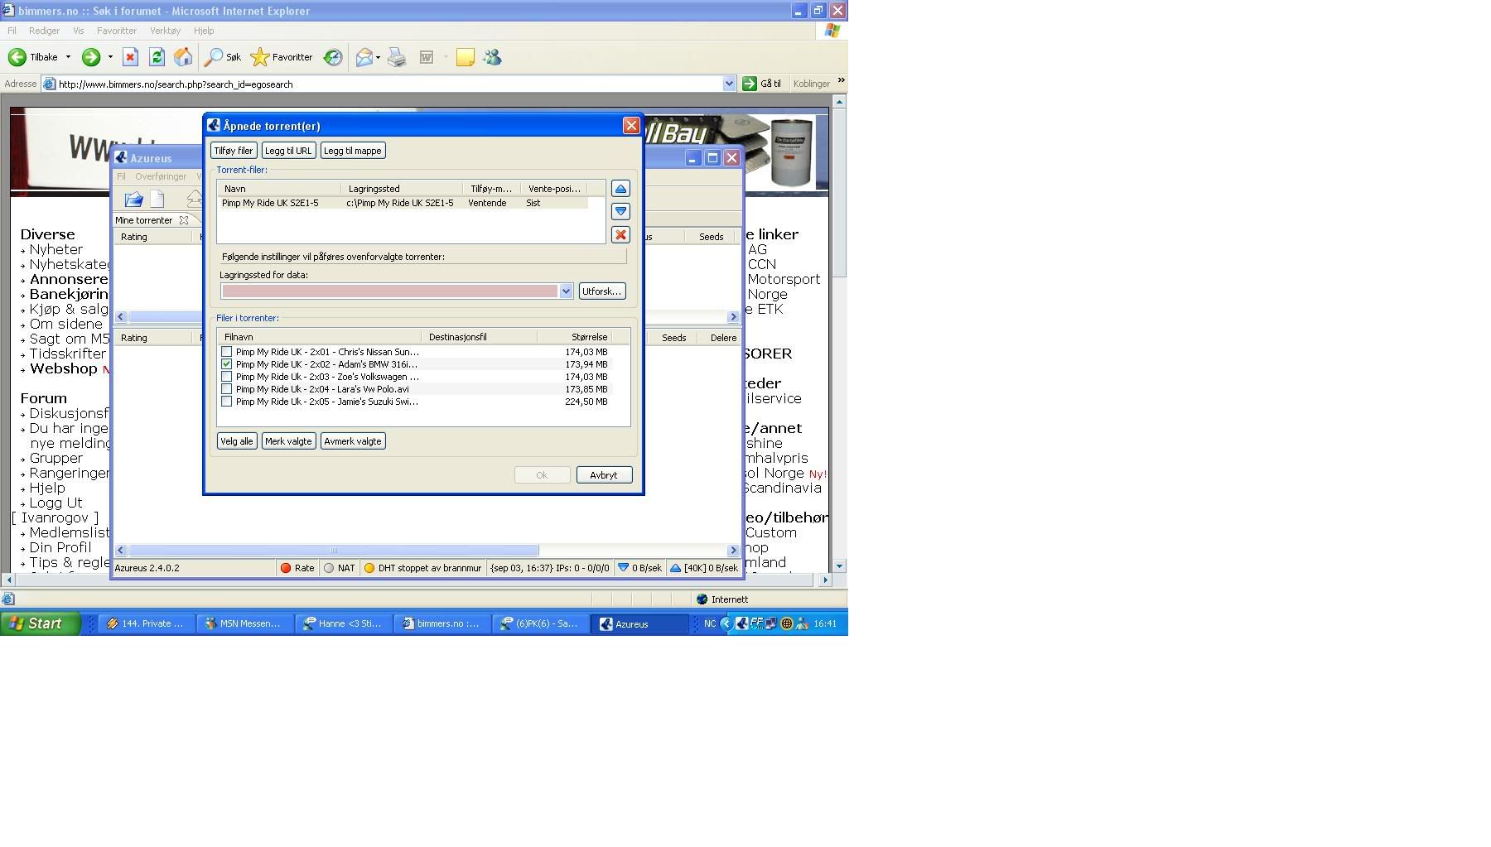Switch to Mine torrenter tab

point(144,220)
